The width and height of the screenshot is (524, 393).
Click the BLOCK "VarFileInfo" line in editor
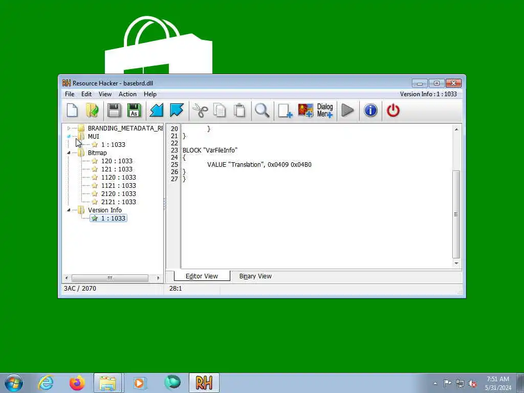(210, 150)
